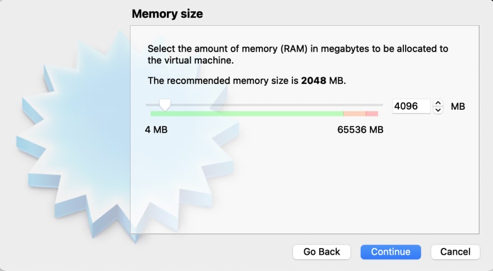
Task: Click the 'recommended memory size' sentence
Action: pos(247,81)
